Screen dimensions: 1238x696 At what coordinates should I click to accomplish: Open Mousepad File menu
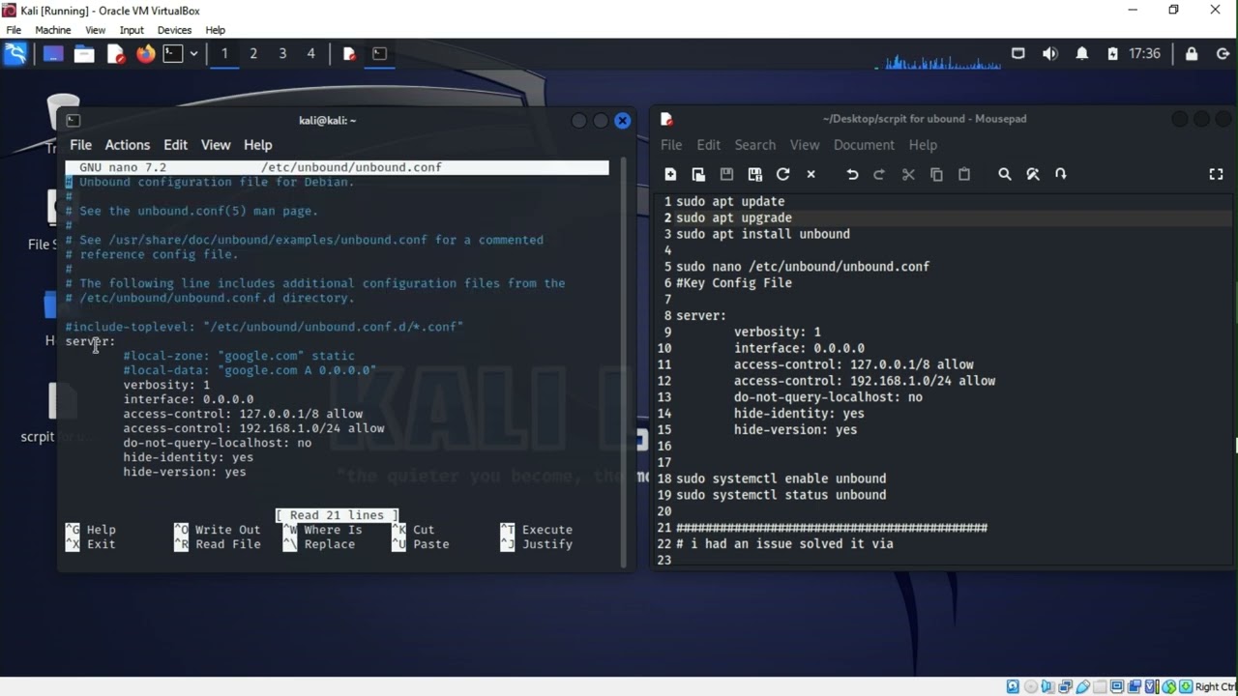pos(671,145)
